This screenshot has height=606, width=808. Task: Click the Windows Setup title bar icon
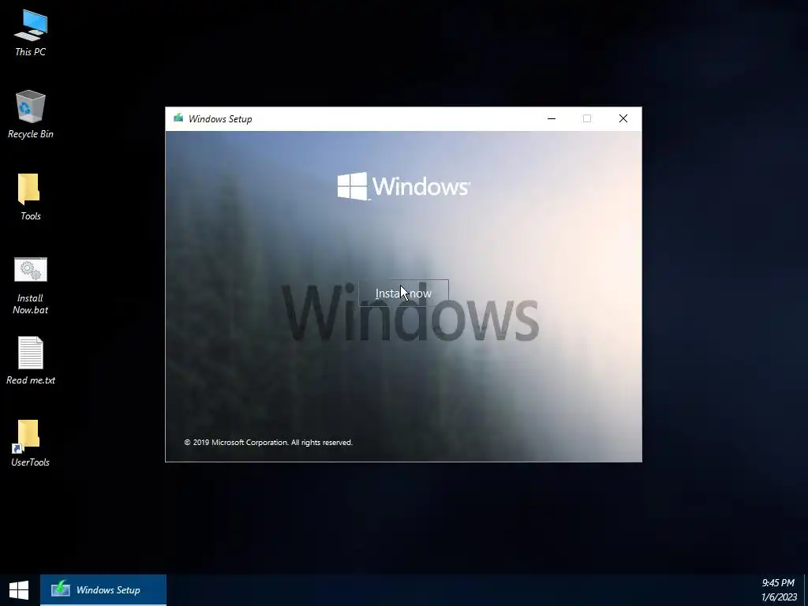[178, 118]
